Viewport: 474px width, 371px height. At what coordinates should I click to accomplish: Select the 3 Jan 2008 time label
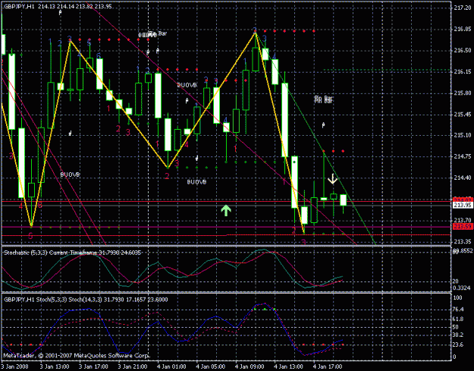click(x=15, y=366)
